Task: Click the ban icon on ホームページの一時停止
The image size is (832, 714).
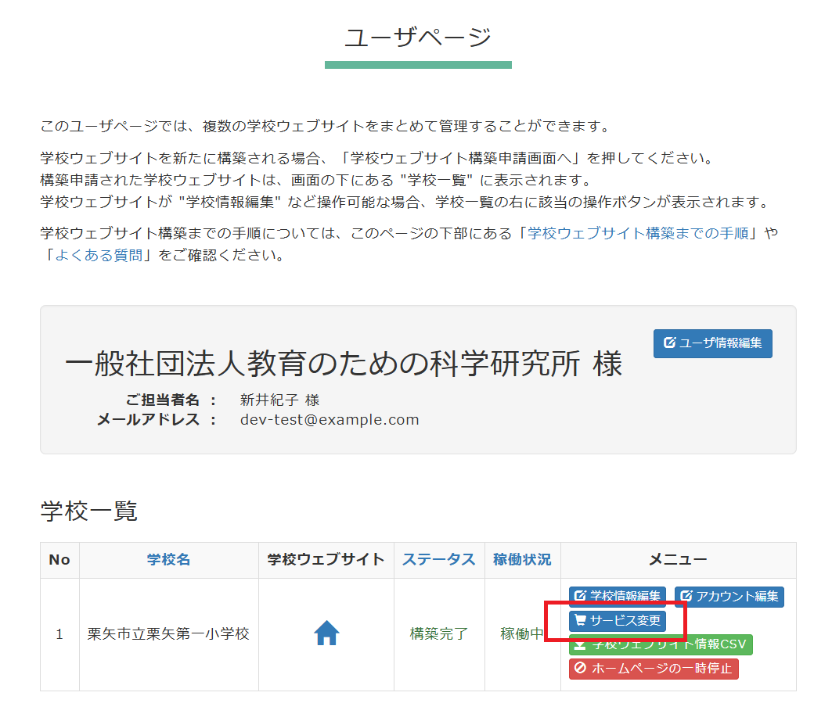Action: tap(580, 669)
